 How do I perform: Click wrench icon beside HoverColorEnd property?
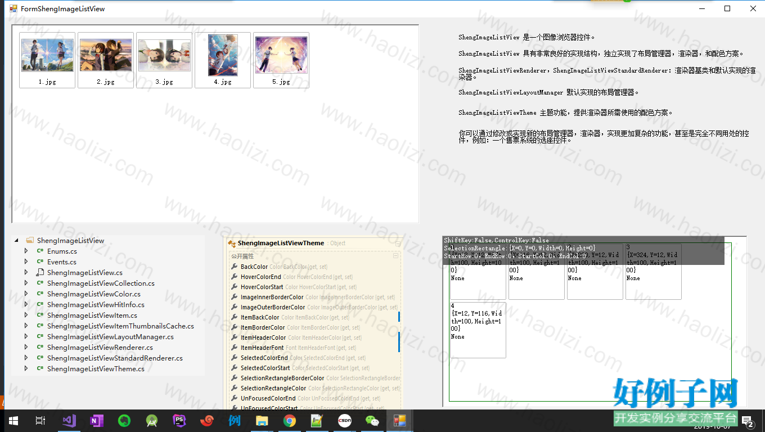235,277
